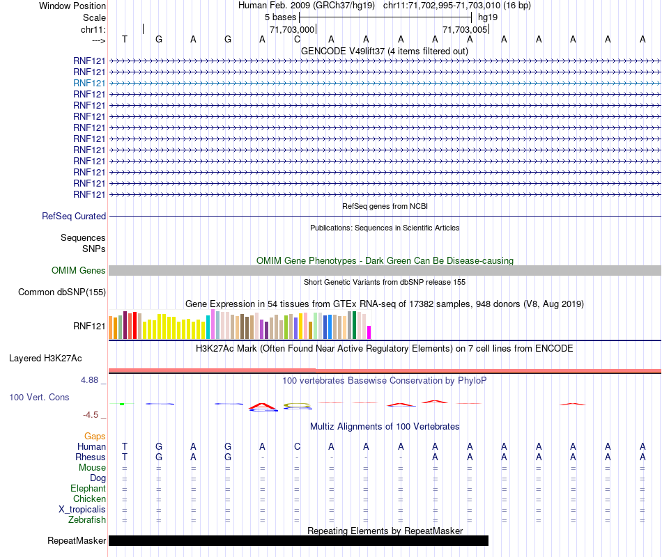The image size is (662, 557).
Task: Click the 5 bases scale bar text
Action: 280,17
